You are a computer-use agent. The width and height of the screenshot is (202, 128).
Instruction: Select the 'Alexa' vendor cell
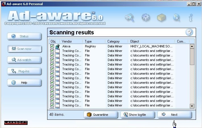point(66,46)
